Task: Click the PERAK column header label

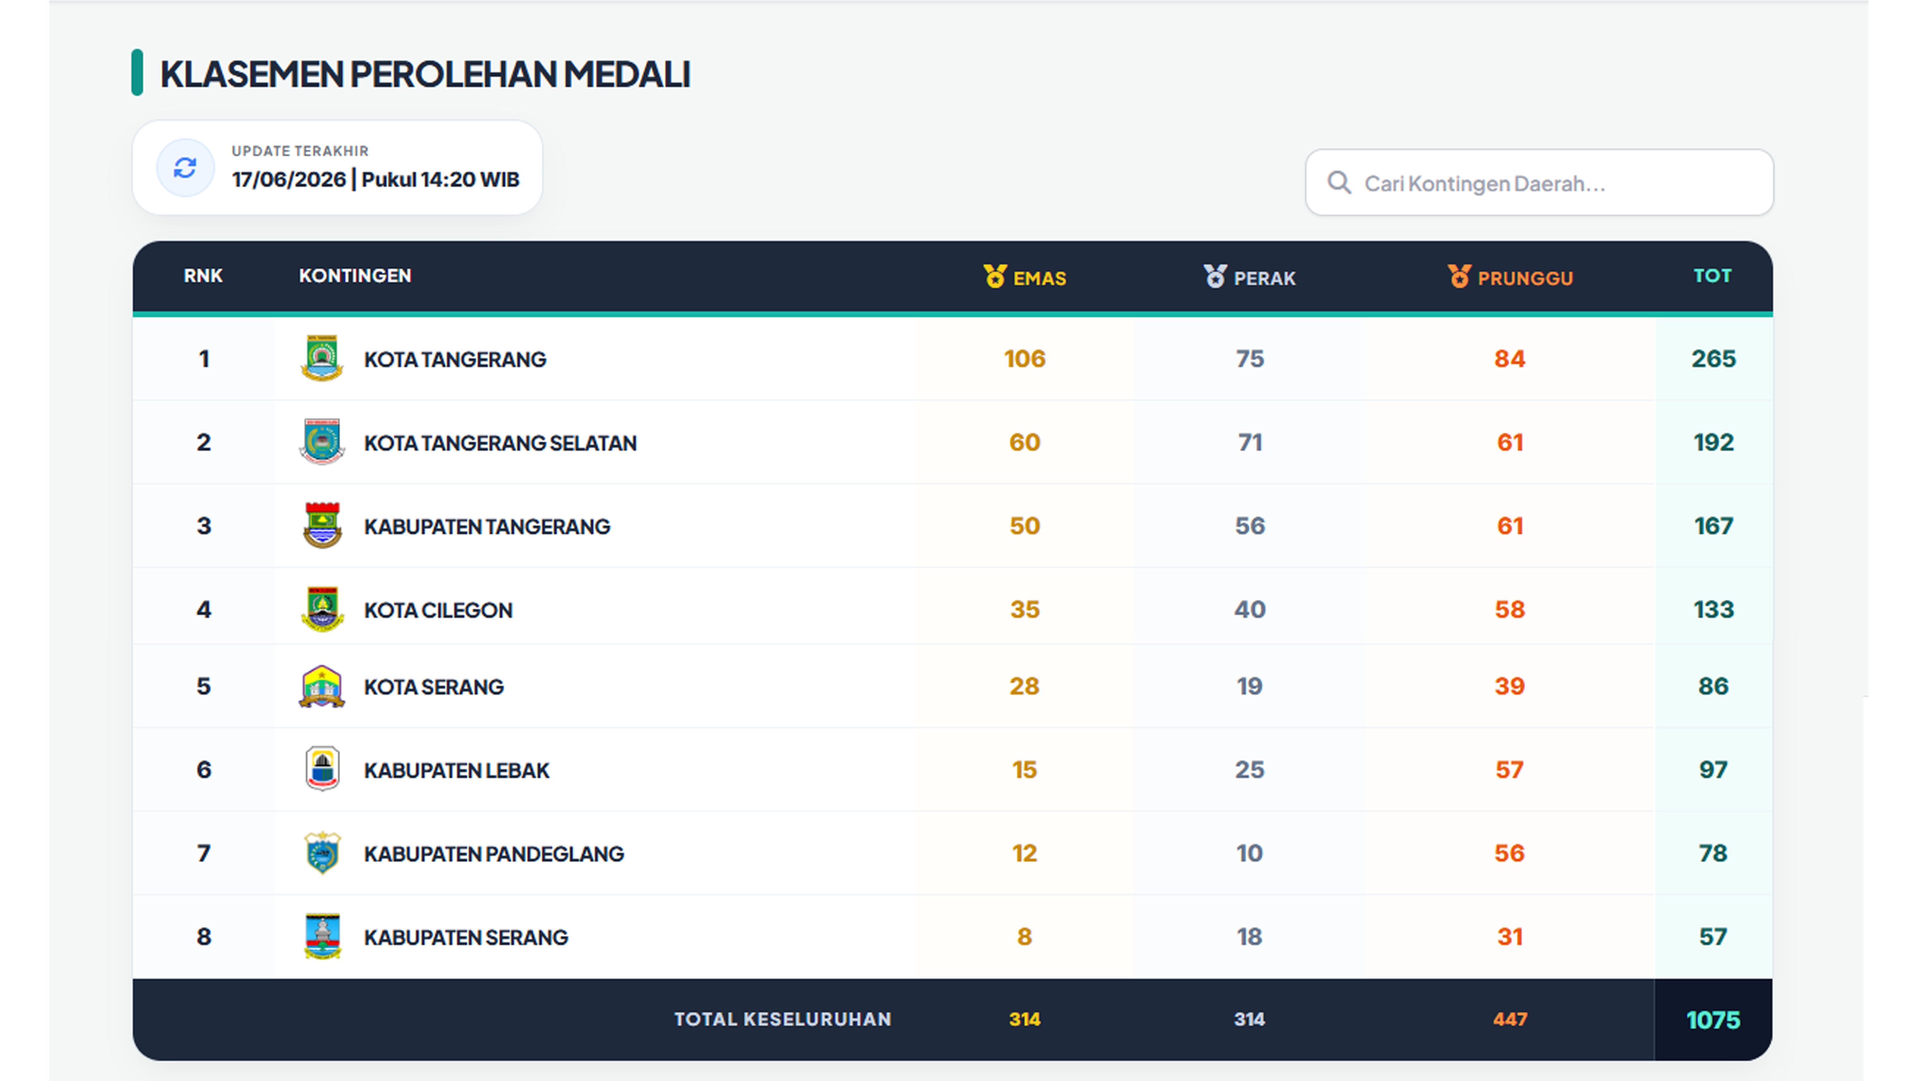Action: (1265, 278)
